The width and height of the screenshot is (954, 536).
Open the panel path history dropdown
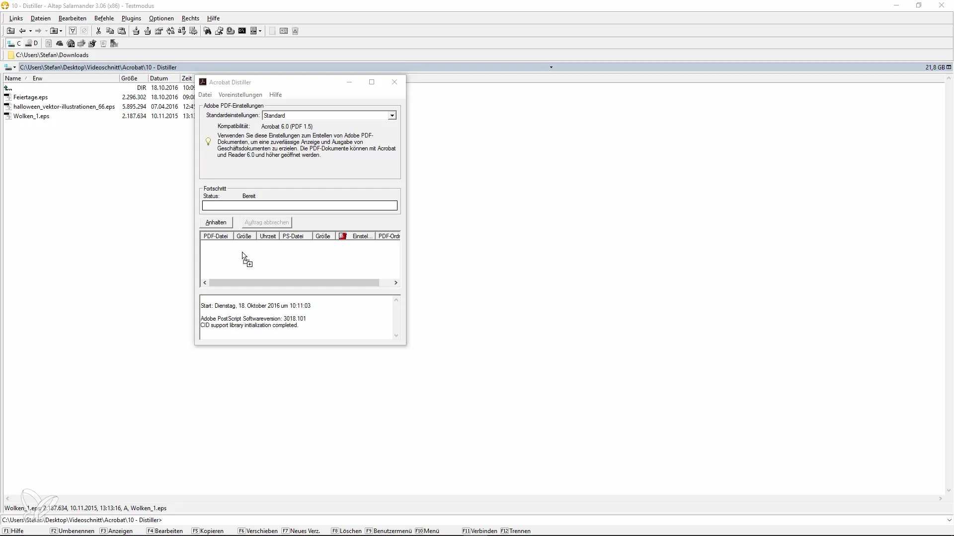pyautogui.click(x=551, y=67)
